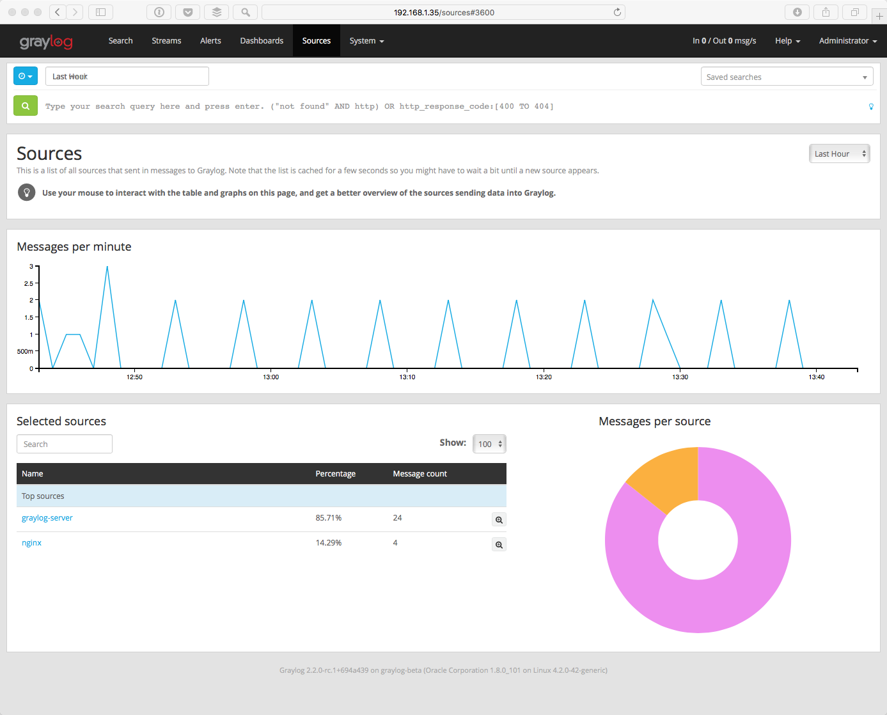Click the circled info extension icon
This screenshot has width=887, height=715.
pyautogui.click(x=159, y=12)
